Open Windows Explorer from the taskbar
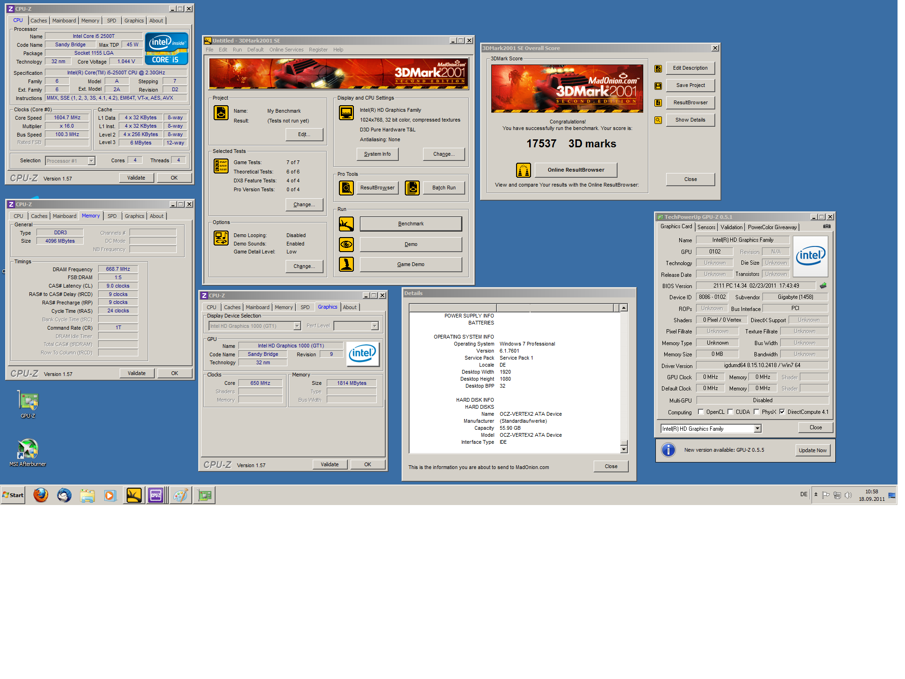Screen dimensions: 905x679 tap(87, 495)
